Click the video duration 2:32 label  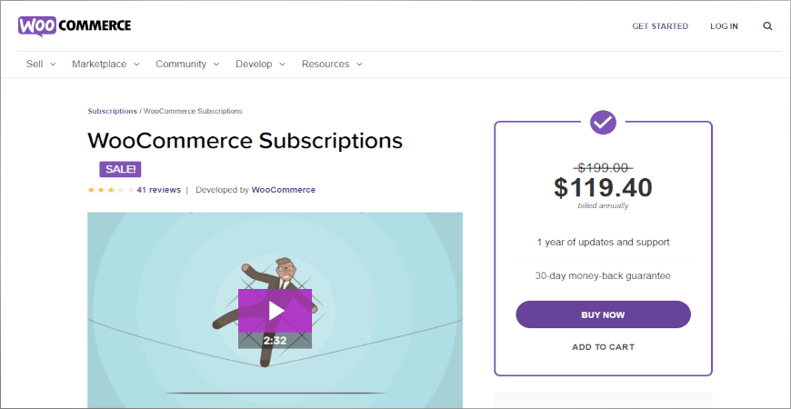pyautogui.click(x=275, y=340)
